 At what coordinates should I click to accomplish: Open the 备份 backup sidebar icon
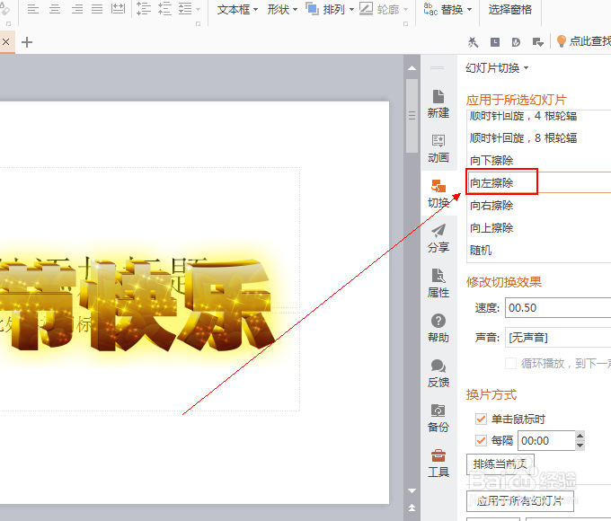pos(438,418)
